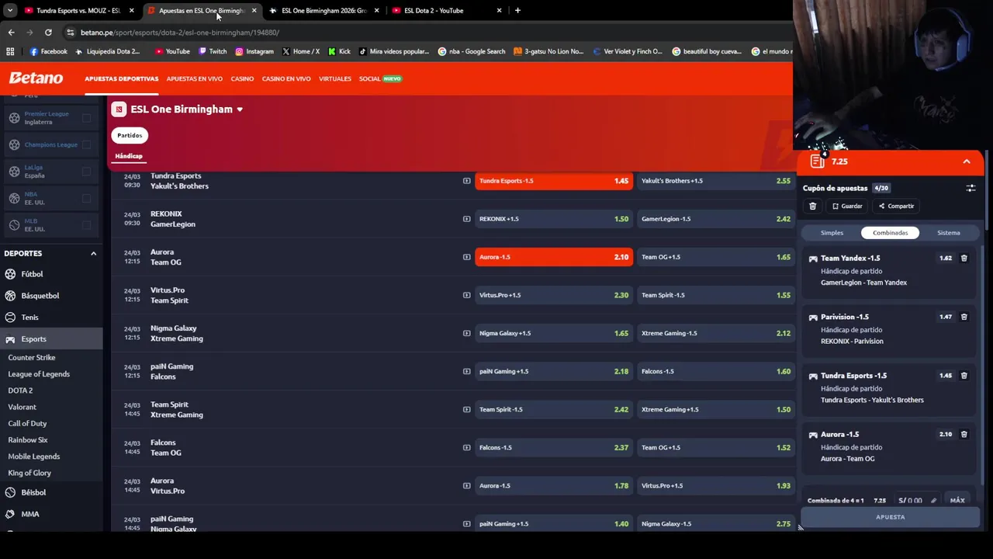Click the Betano logo

pyautogui.click(x=36, y=78)
